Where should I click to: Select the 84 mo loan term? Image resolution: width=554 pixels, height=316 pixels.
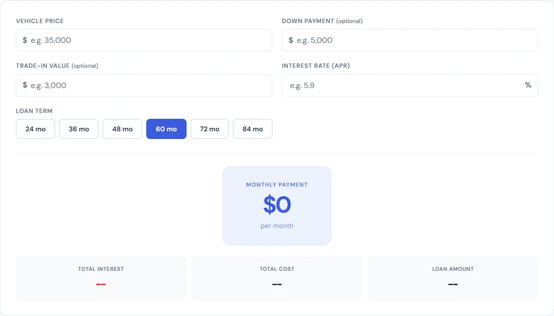click(x=252, y=129)
